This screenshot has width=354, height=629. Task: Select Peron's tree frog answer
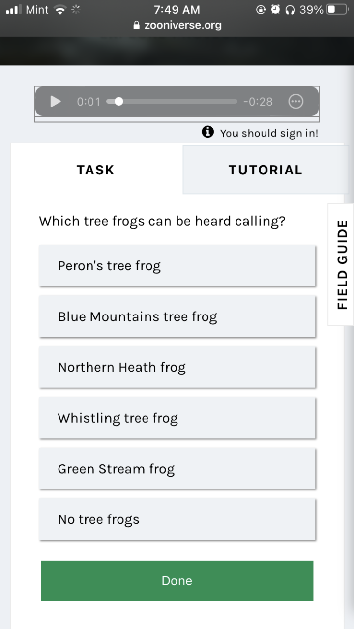[177, 266]
